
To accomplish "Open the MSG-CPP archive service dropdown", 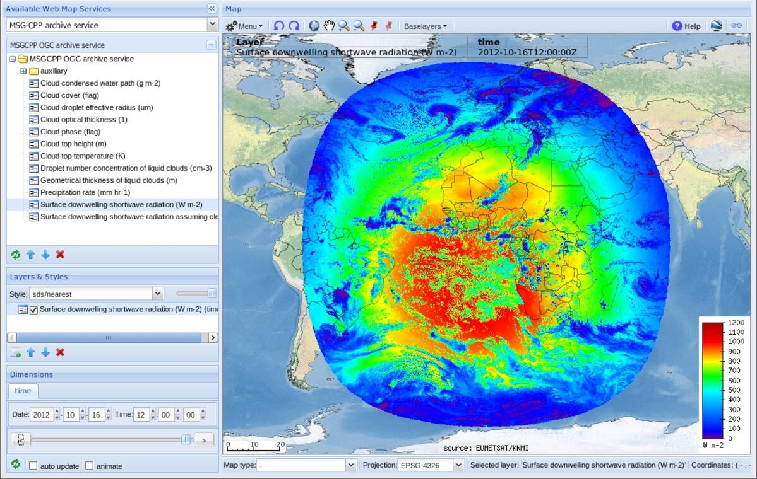I will point(212,25).
